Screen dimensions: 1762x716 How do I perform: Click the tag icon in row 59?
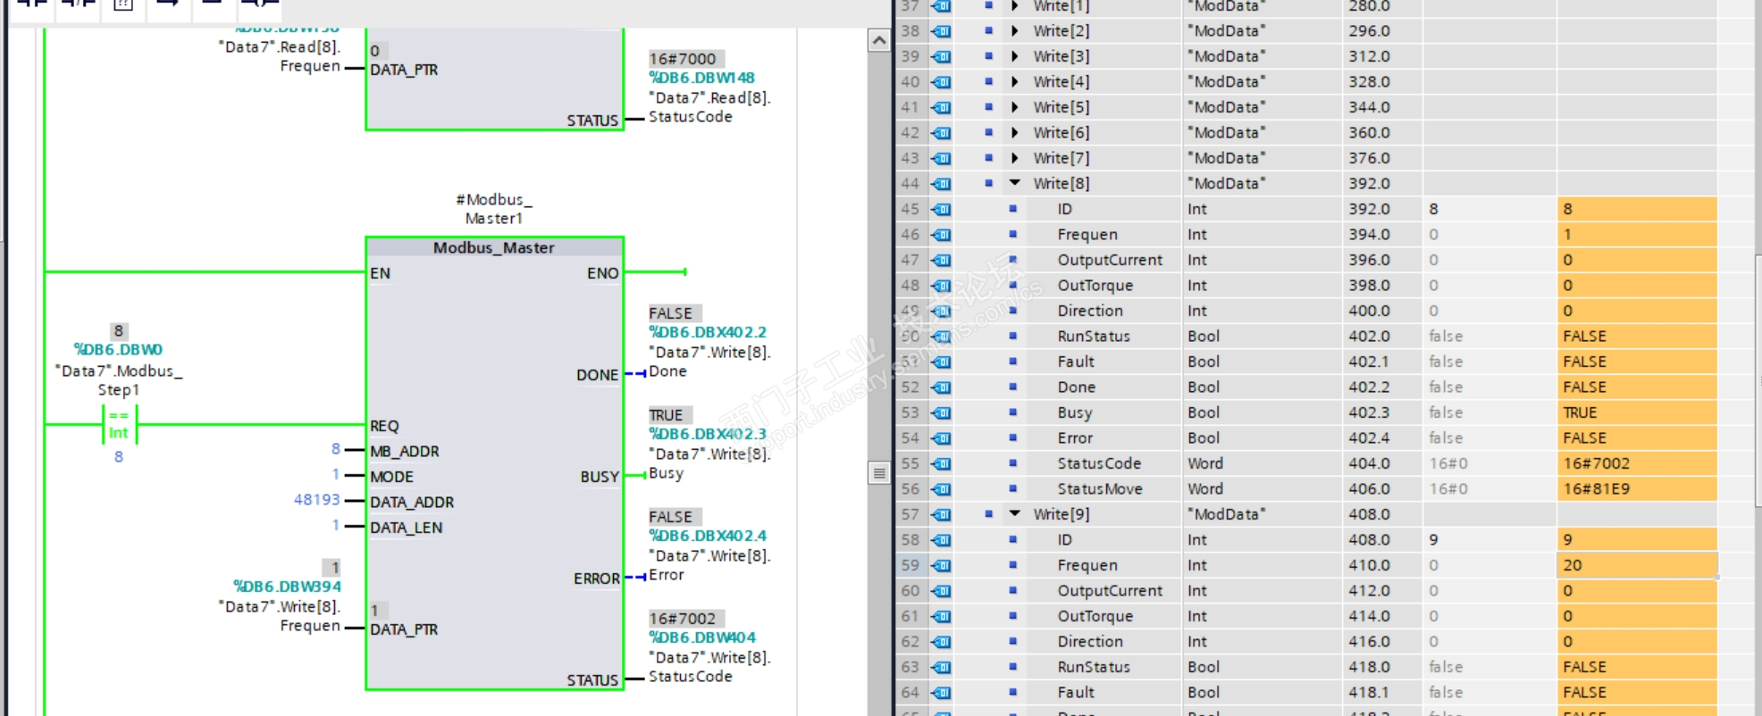(x=941, y=565)
